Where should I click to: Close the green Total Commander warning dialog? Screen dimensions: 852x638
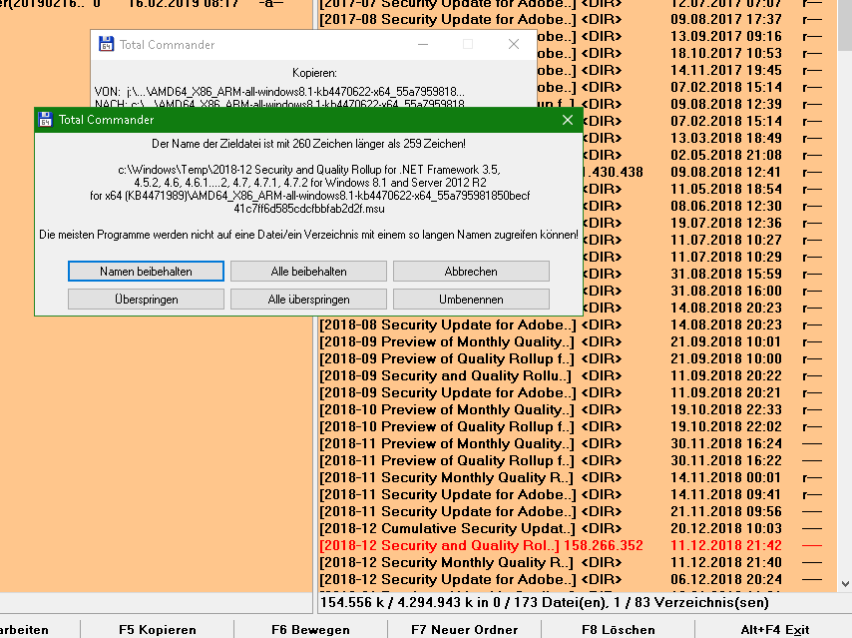pos(568,120)
